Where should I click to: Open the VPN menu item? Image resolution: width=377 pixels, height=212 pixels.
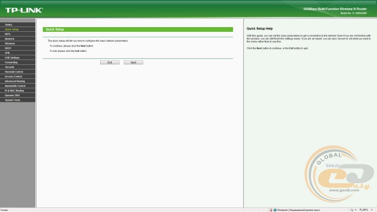click(x=18, y=53)
